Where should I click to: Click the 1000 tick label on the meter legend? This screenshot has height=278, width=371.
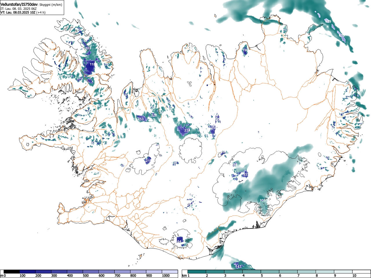166,276
